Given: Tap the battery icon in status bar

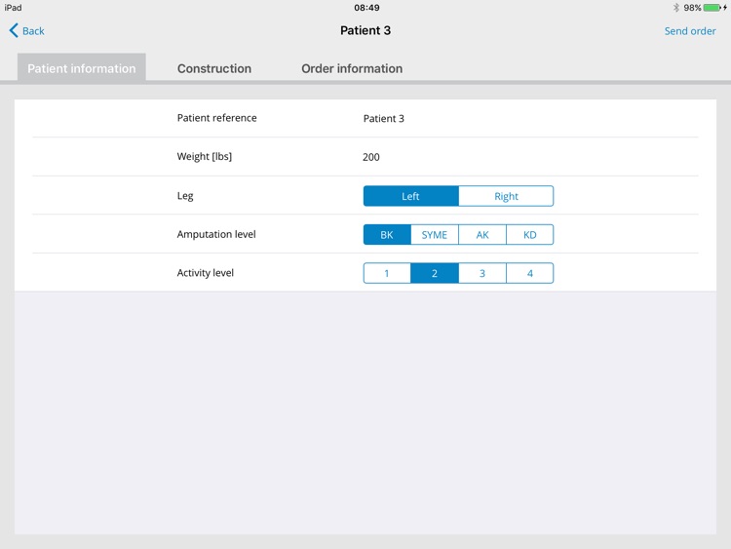Looking at the screenshot, I should [712, 8].
